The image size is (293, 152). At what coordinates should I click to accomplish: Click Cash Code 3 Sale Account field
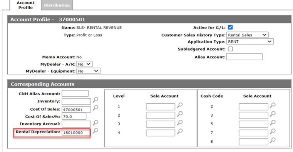[253, 116]
